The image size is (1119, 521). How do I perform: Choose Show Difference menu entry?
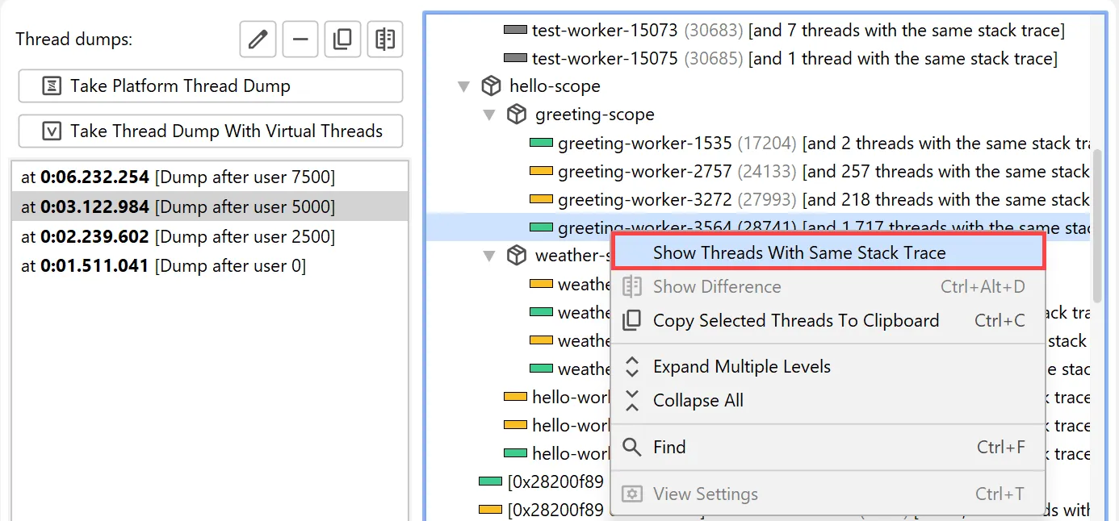828,287
